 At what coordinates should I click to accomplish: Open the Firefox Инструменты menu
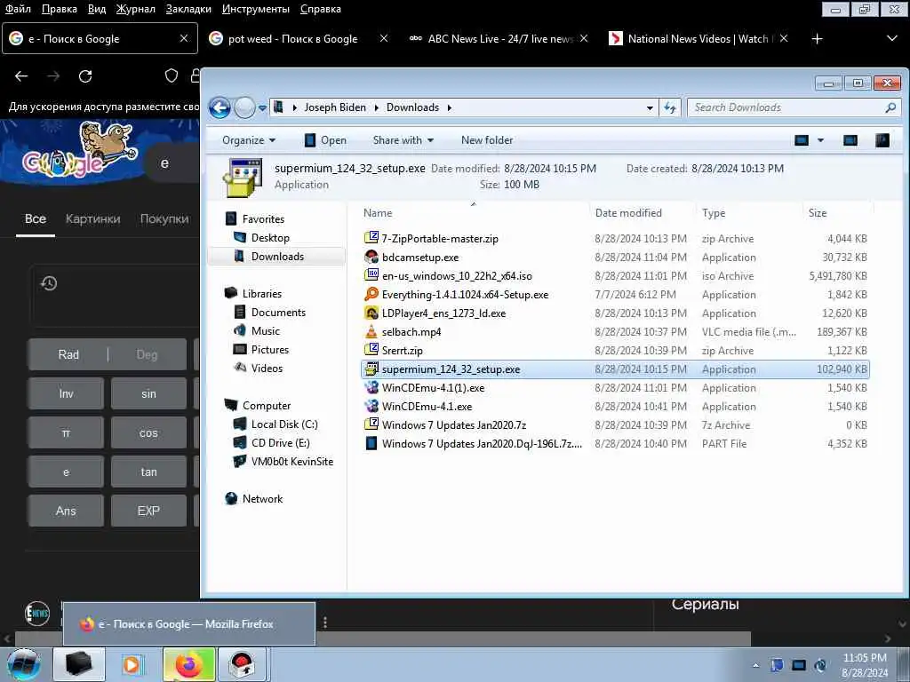255,9
